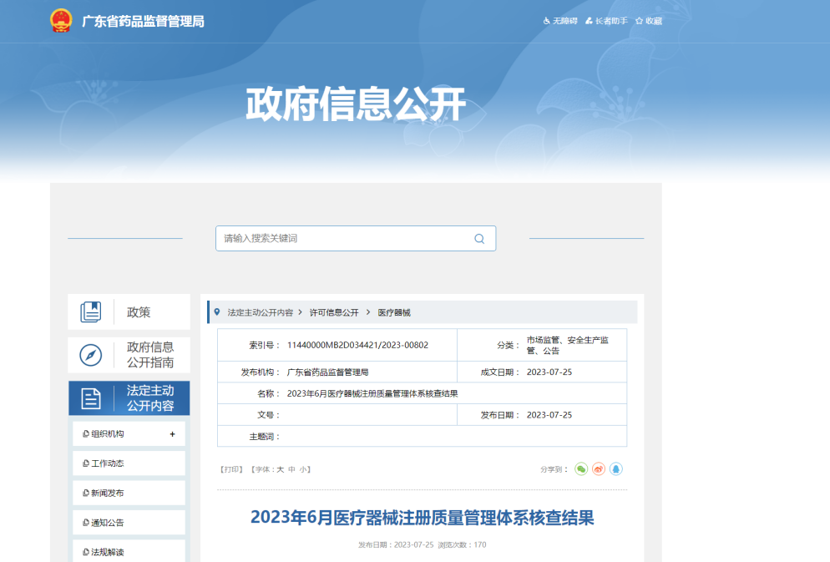Click the 政策 book icon
This screenshot has width=830, height=562.
tap(90, 312)
